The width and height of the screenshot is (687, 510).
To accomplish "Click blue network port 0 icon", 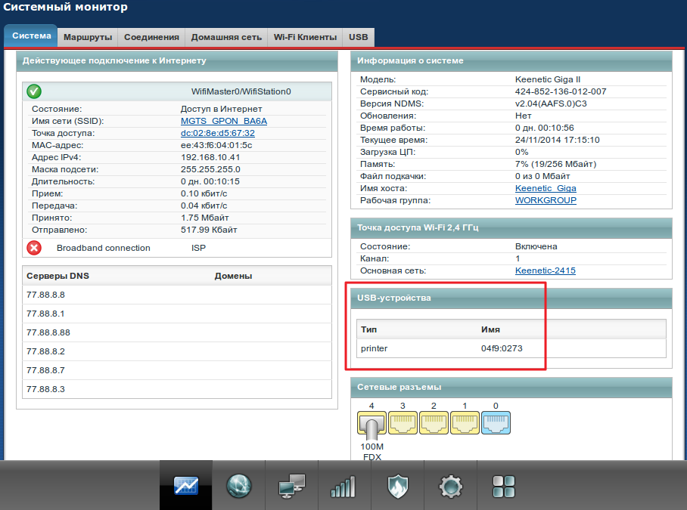I will (x=496, y=424).
